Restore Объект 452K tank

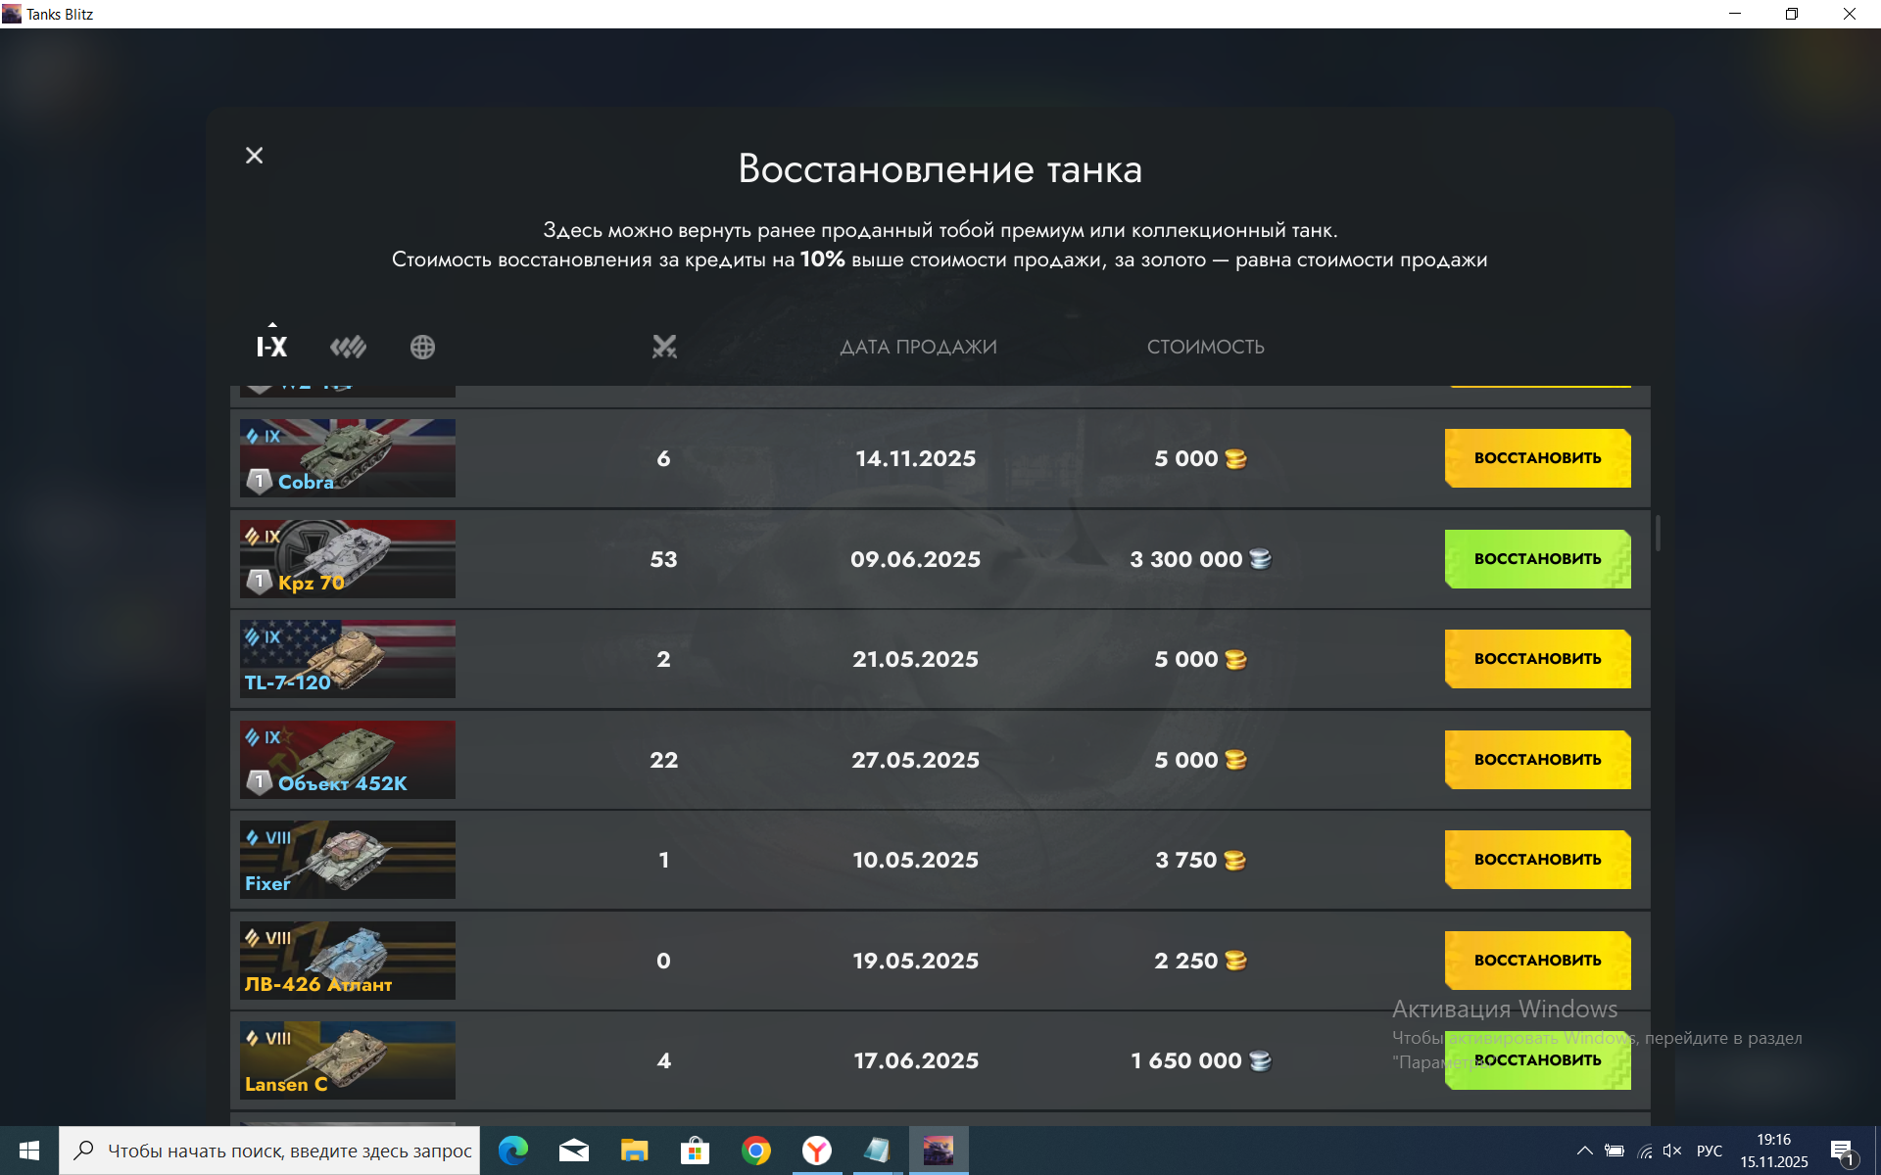[x=1536, y=760]
